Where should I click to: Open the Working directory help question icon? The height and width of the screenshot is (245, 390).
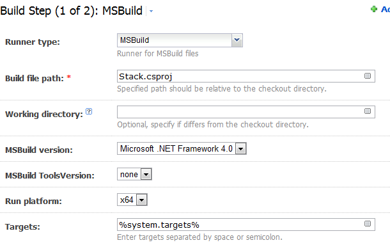tap(89, 111)
